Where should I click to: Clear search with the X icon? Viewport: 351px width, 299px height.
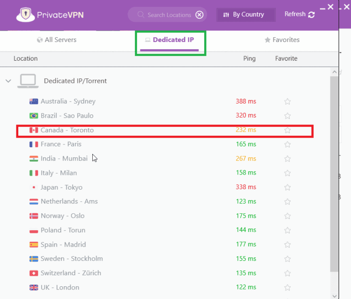199,15
